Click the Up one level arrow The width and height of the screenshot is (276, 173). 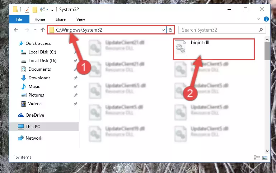[43, 30]
